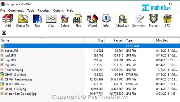Screen dimensions: 180x102
Task: Open the Help menu
Action: (70, 10)
